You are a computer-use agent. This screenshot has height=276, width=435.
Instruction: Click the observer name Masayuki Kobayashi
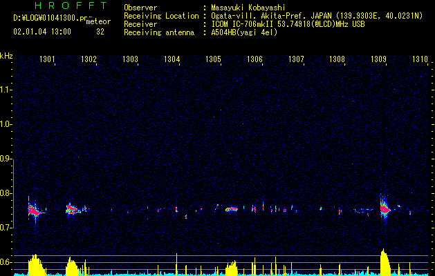tap(248, 8)
